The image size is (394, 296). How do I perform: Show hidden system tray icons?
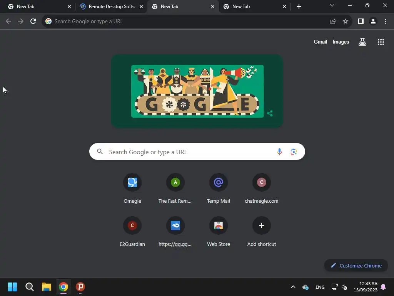(x=293, y=287)
